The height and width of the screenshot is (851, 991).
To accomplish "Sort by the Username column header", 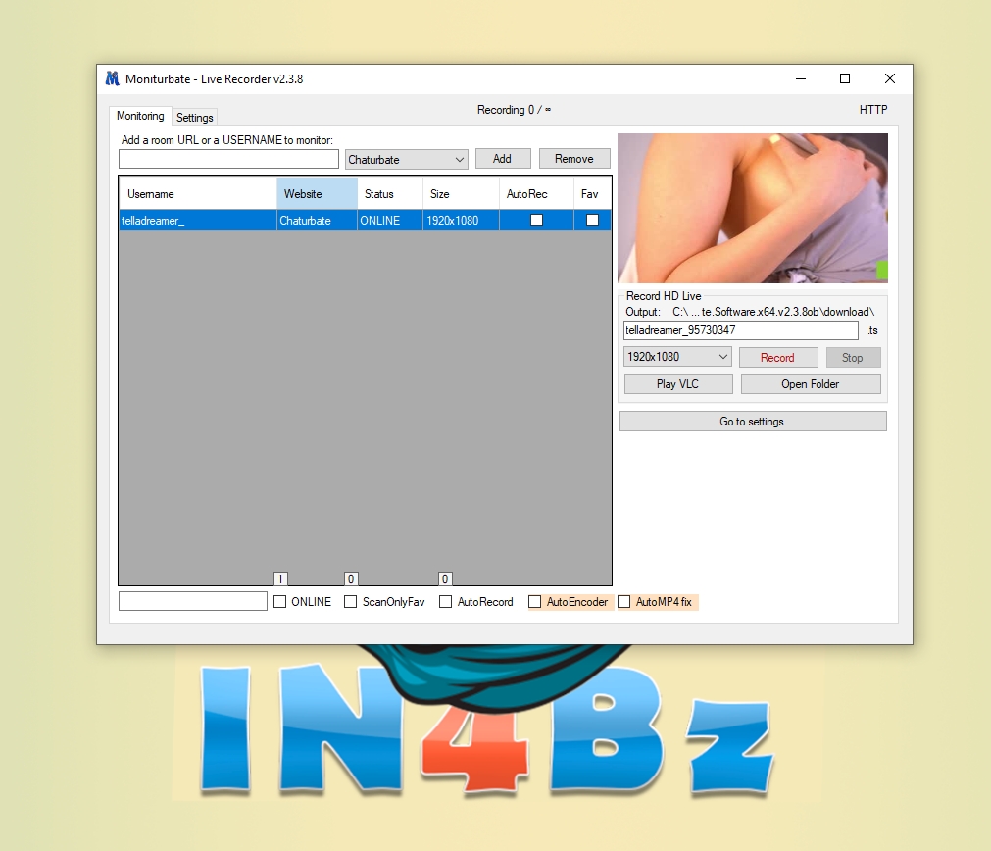I will click(x=198, y=194).
